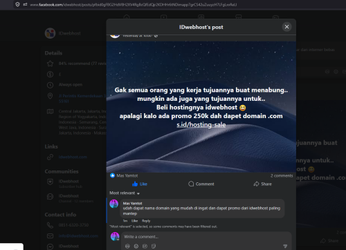Click the 1m timestamp under the comment
Viewport: 346px width, 250px height.
coord(125,221)
